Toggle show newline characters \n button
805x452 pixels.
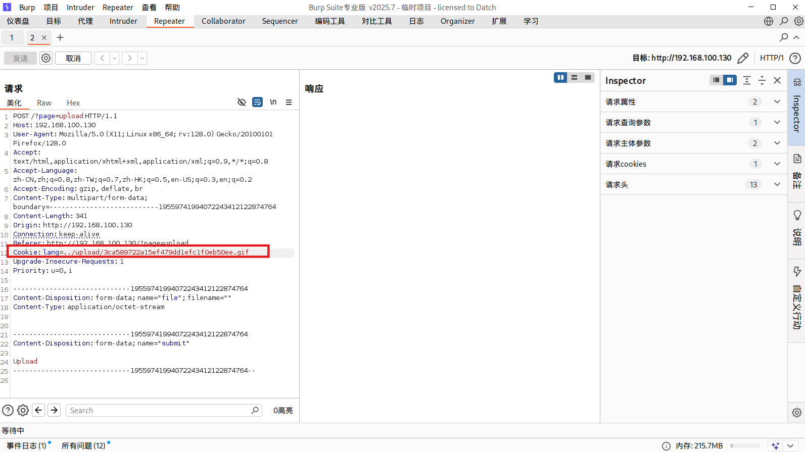click(273, 102)
